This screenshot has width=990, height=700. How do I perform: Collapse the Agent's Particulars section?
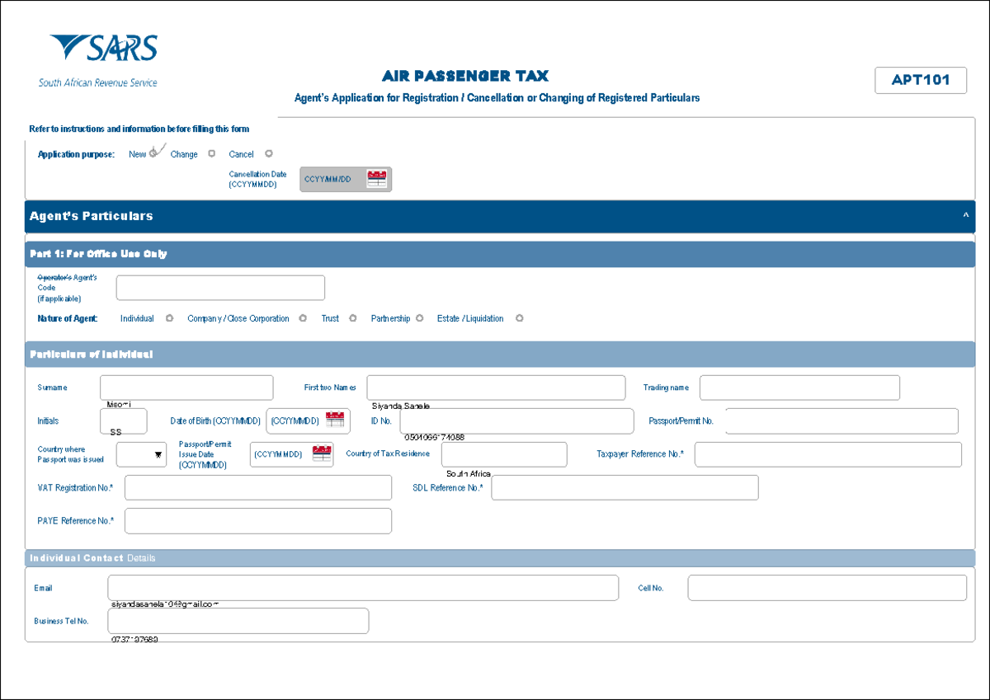[x=965, y=216]
